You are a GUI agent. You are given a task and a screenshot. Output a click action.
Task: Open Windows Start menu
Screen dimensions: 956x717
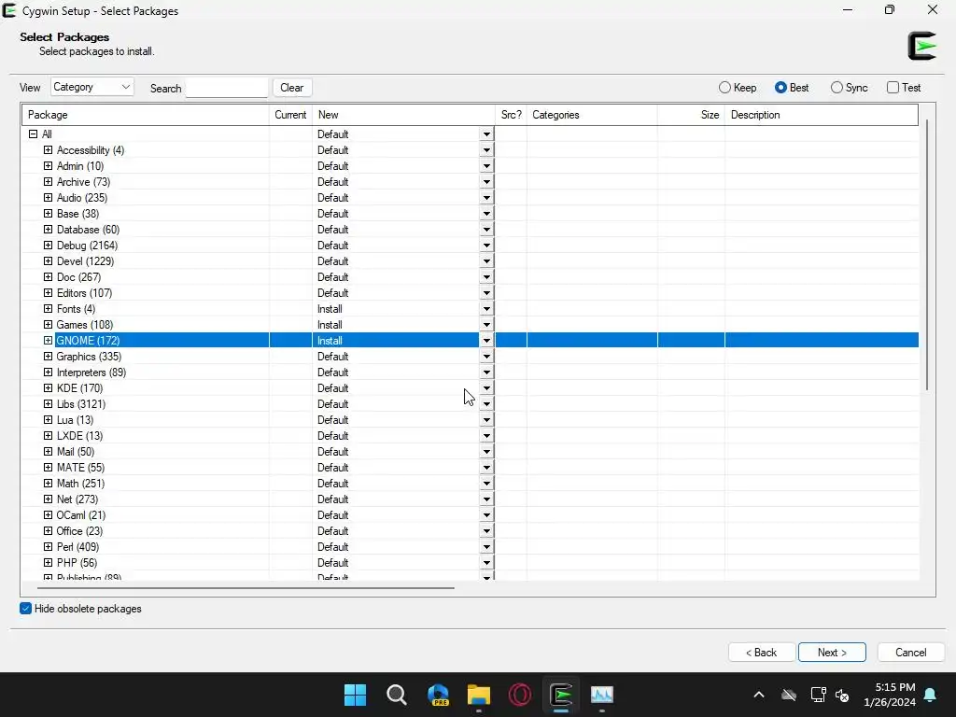[355, 695]
